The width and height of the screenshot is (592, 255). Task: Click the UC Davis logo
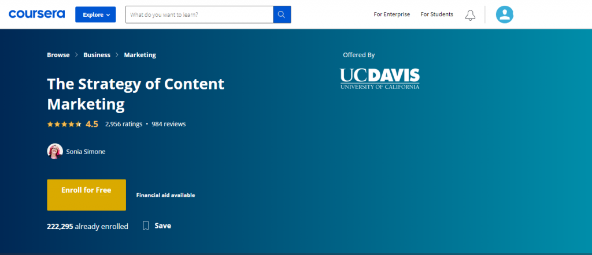(x=379, y=78)
